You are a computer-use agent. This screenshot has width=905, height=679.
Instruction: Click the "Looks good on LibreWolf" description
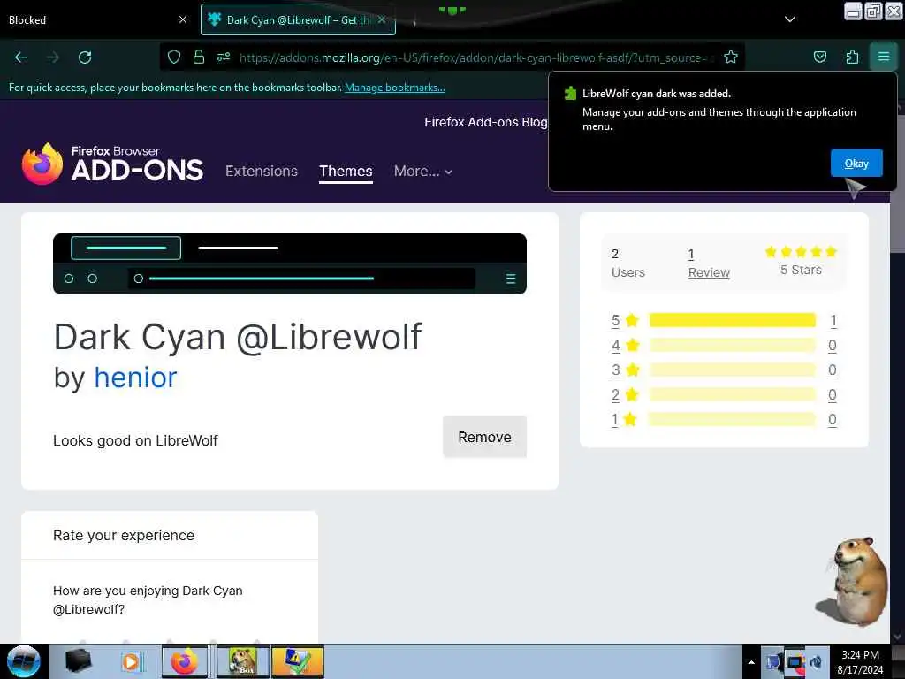tap(135, 440)
